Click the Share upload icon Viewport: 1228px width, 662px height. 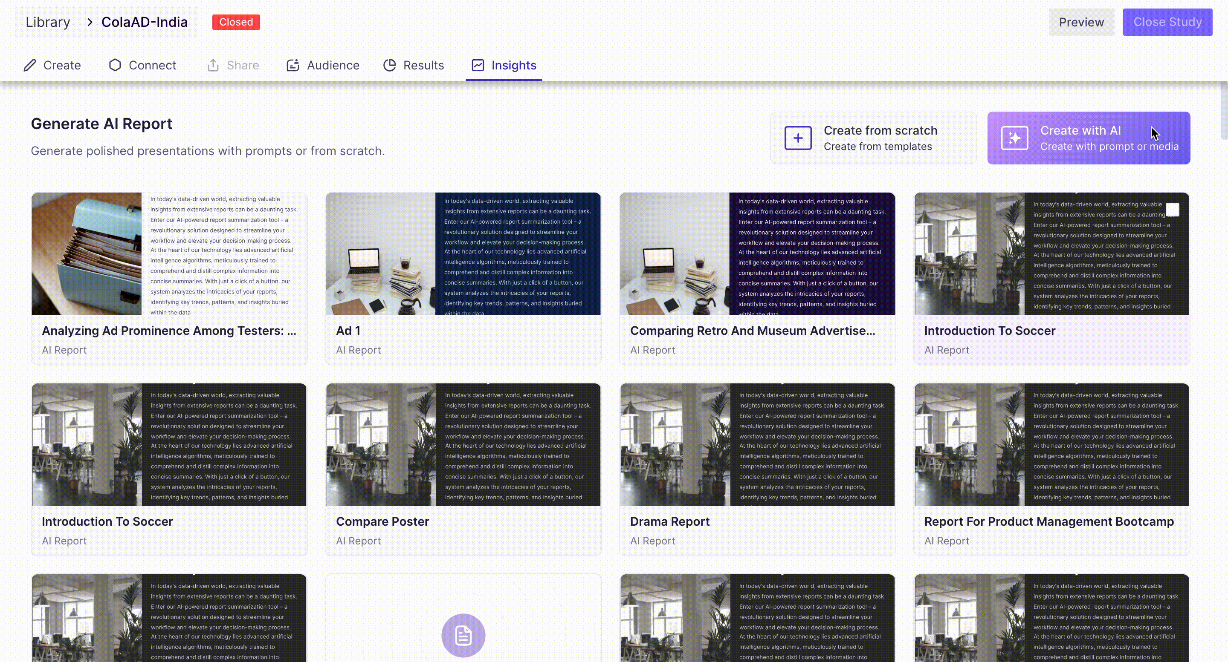tap(213, 65)
